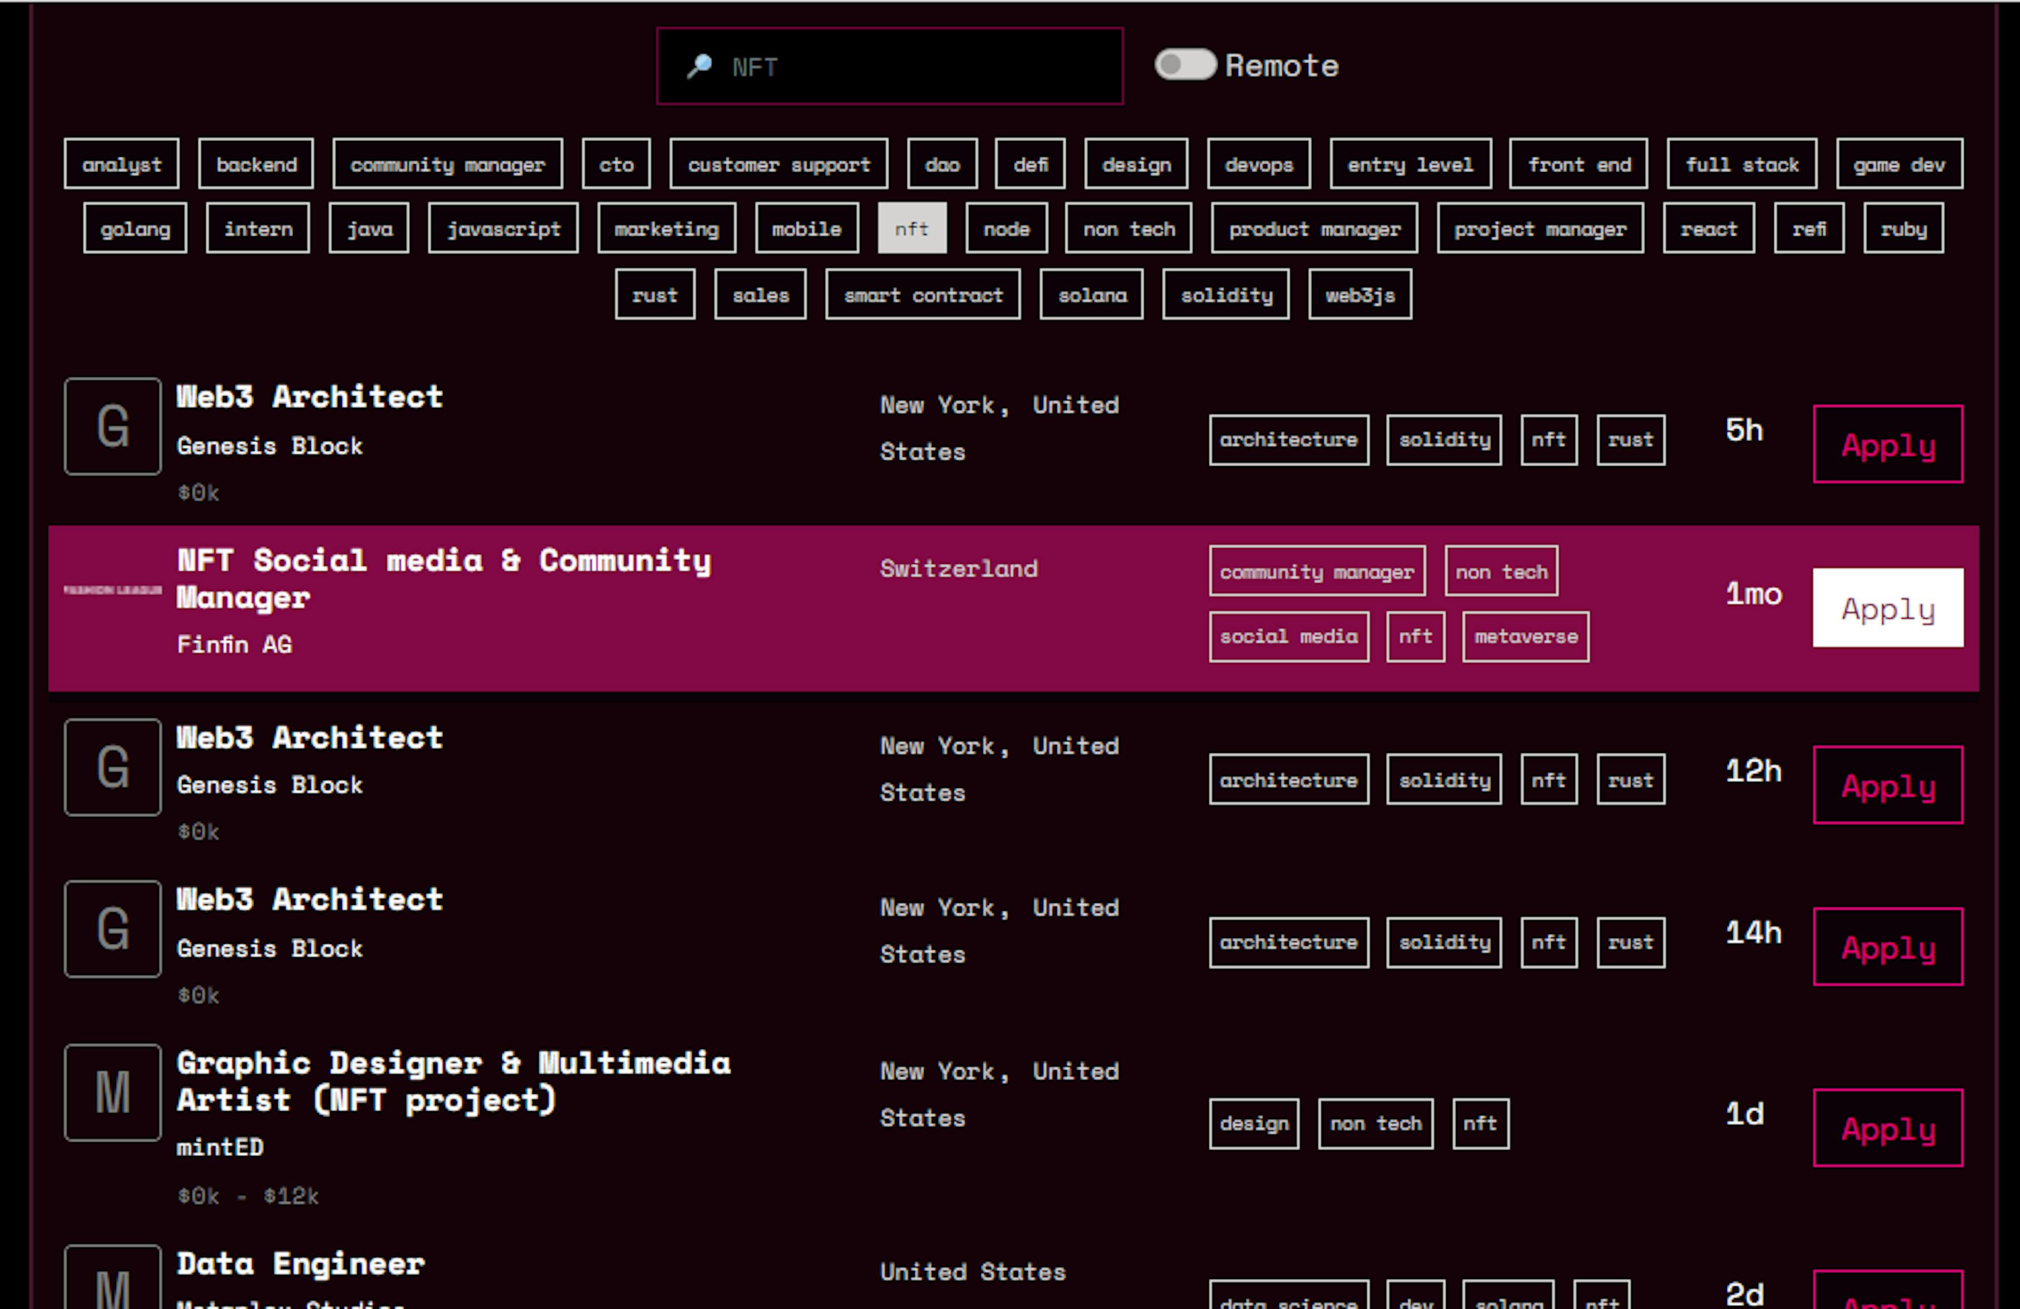The width and height of the screenshot is (2020, 1309).
Task: Filter by mobile tag
Action: 806,228
